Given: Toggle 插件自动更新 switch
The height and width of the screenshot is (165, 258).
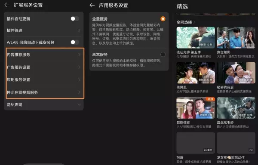Looking at the screenshot, I should pyautogui.click(x=75, y=19).
